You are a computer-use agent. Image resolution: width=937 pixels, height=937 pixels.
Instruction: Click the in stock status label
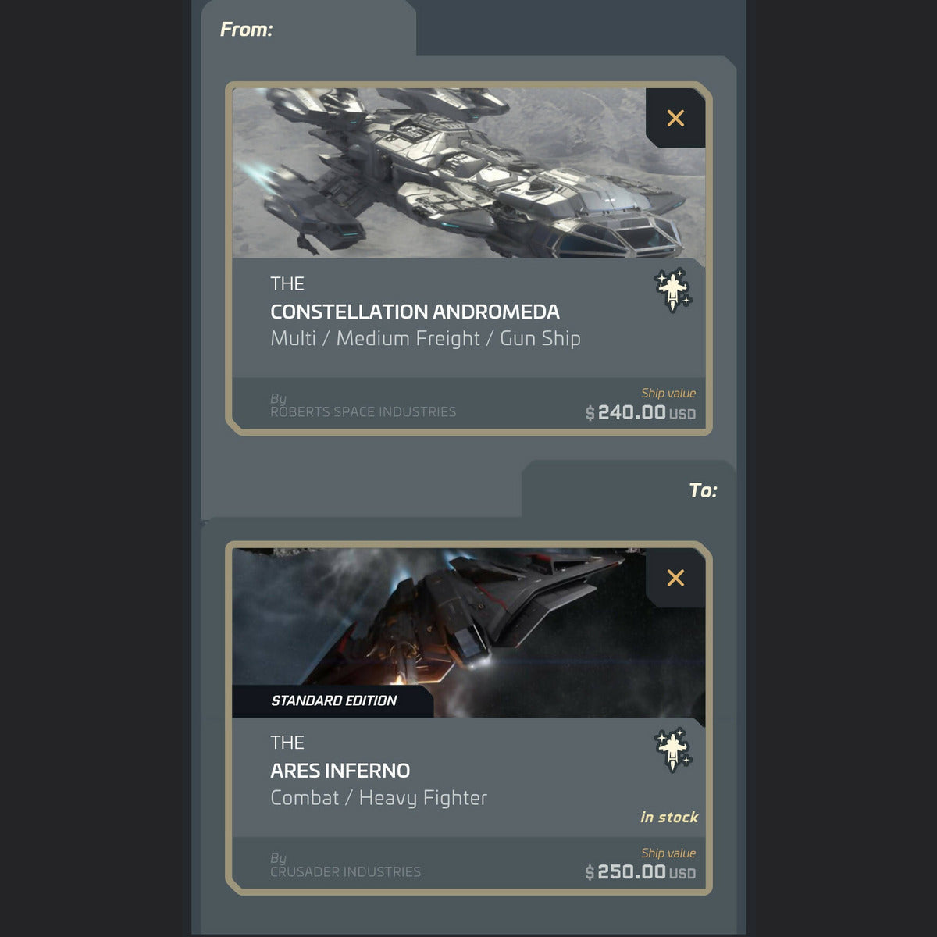tap(669, 817)
